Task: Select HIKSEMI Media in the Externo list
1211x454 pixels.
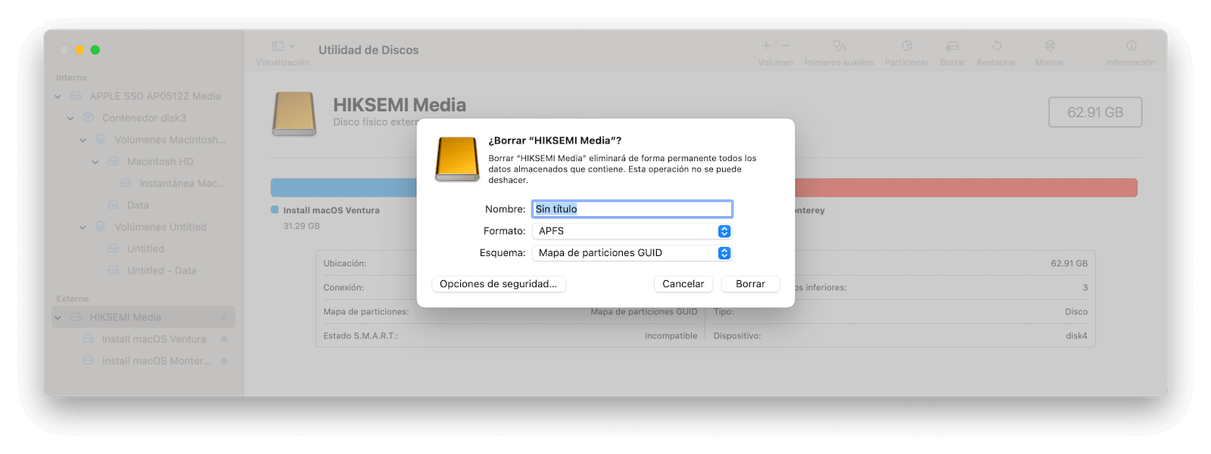Action: point(144,317)
